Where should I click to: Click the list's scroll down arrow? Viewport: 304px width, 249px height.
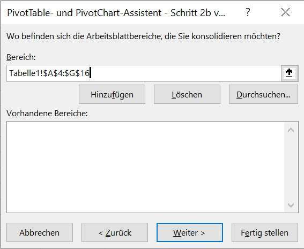pos(291,205)
